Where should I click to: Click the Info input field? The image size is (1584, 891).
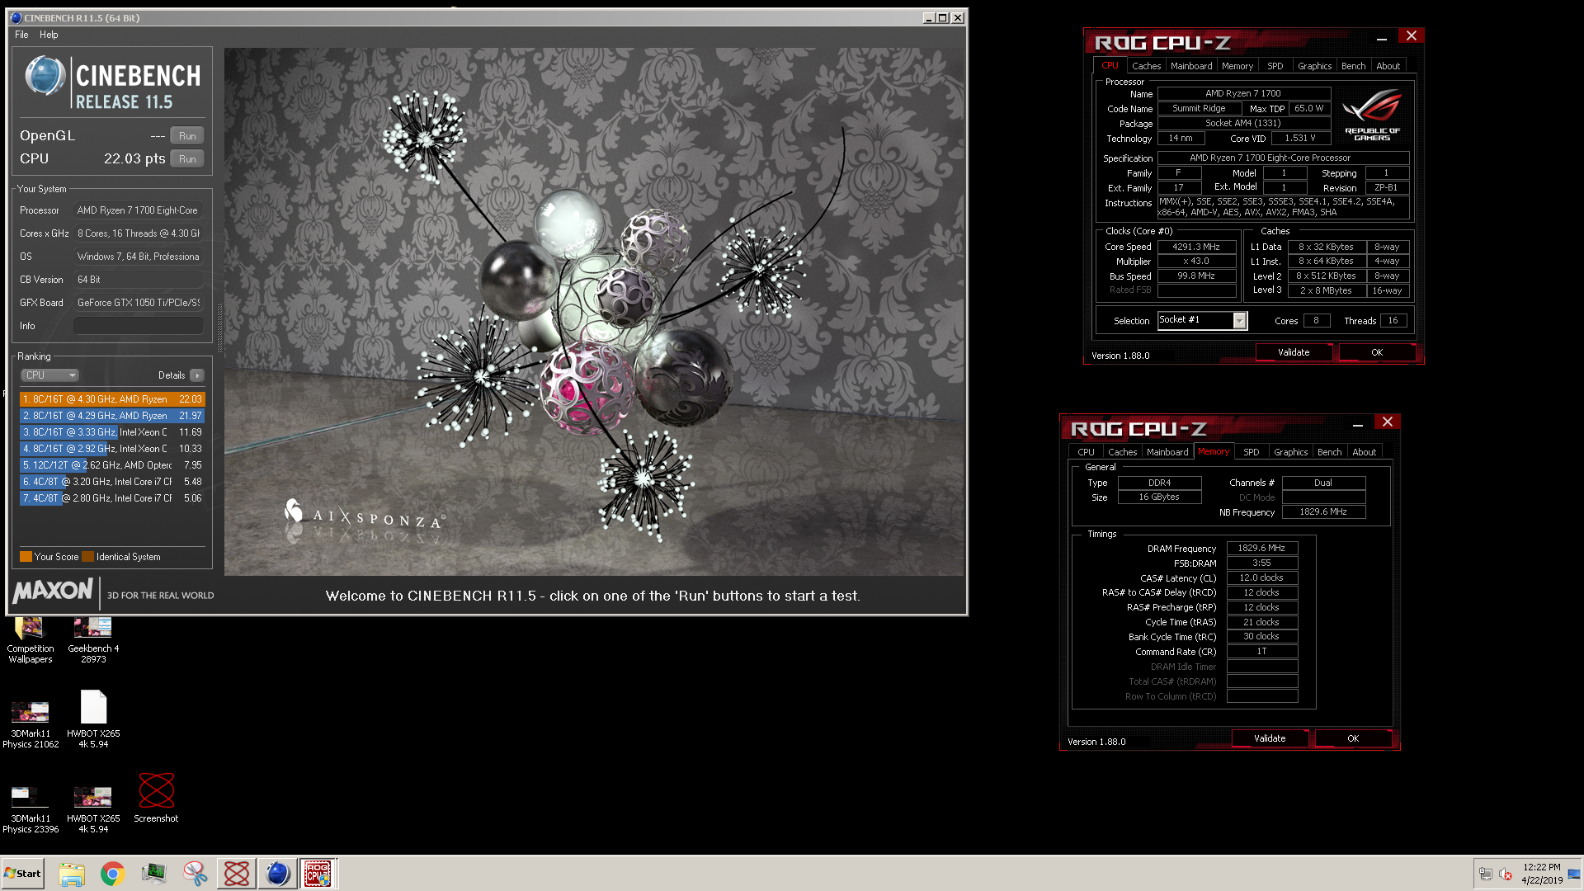pyautogui.click(x=139, y=326)
